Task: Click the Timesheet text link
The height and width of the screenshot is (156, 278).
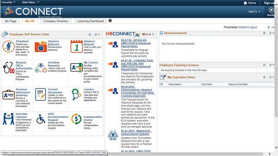Action: 22,42
